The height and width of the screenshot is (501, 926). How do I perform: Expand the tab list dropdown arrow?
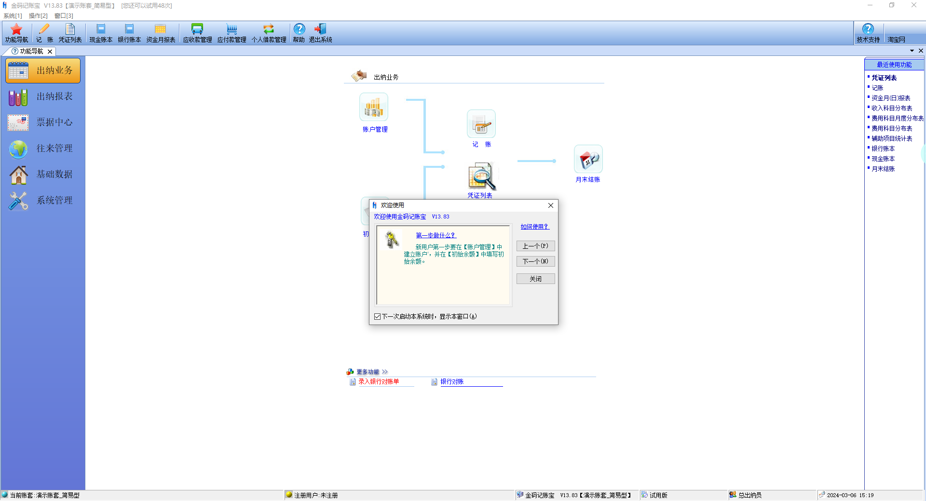tap(912, 51)
